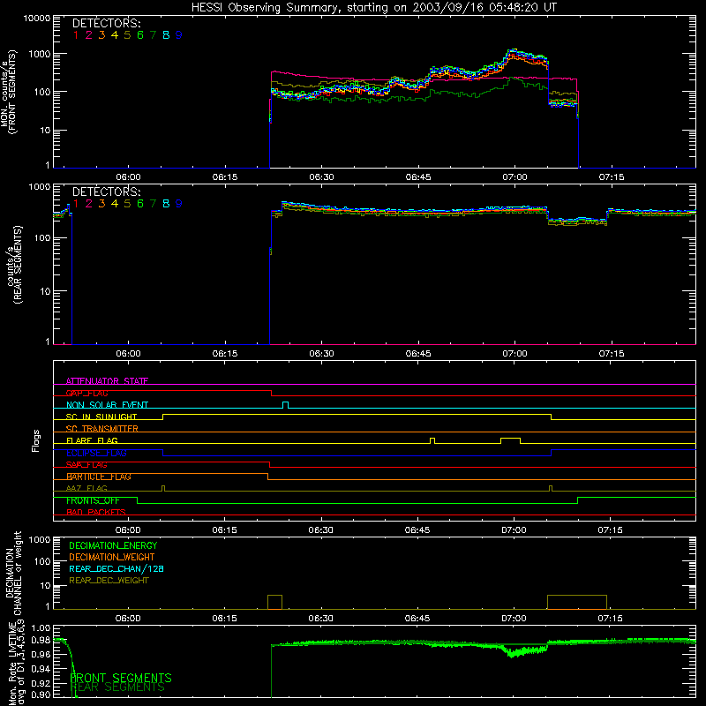
Task: Click the BAD_PACKETS flag label
Action: [96, 512]
